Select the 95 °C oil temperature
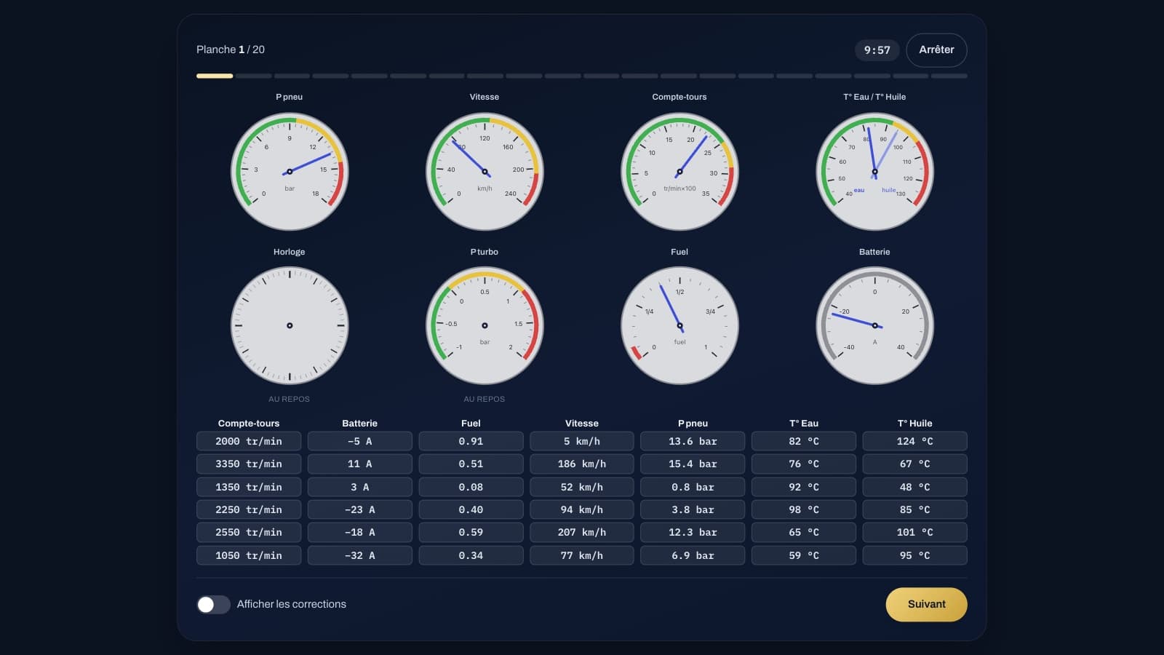This screenshot has height=655, width=1164. 914,555
